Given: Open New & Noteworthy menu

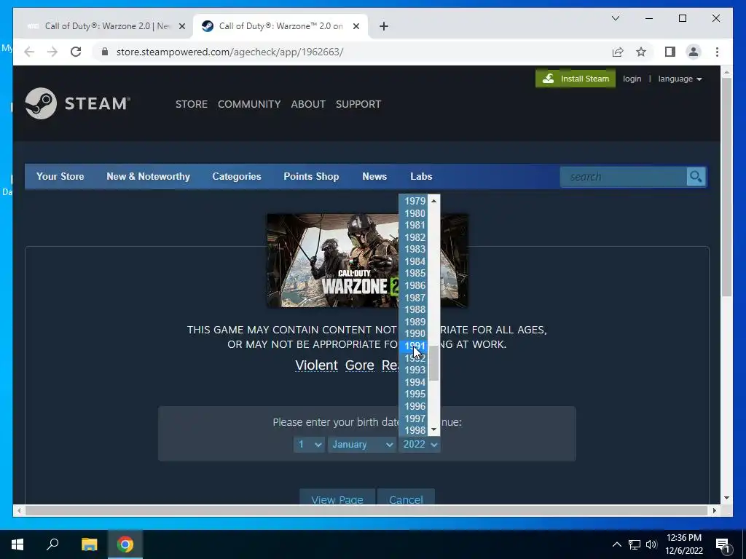Looking at the screenshot, I should click(x=148, y=176).
